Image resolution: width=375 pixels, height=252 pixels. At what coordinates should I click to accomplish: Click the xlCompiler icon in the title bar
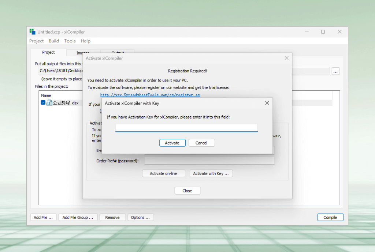[x=32, y=32]
